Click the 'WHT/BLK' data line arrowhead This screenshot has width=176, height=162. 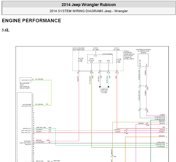click(x=100, y=87)
